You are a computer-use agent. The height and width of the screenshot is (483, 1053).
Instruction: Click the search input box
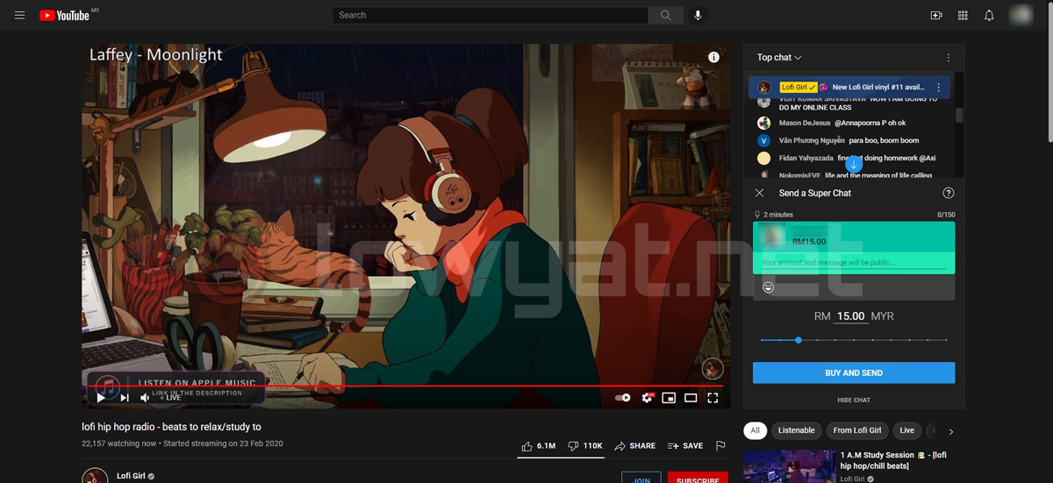[x=491, y=15]
